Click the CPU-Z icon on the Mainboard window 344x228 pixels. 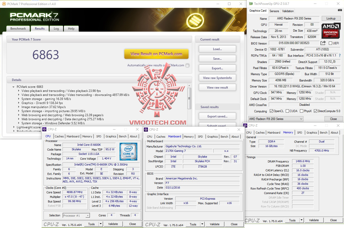click(146, 129)
